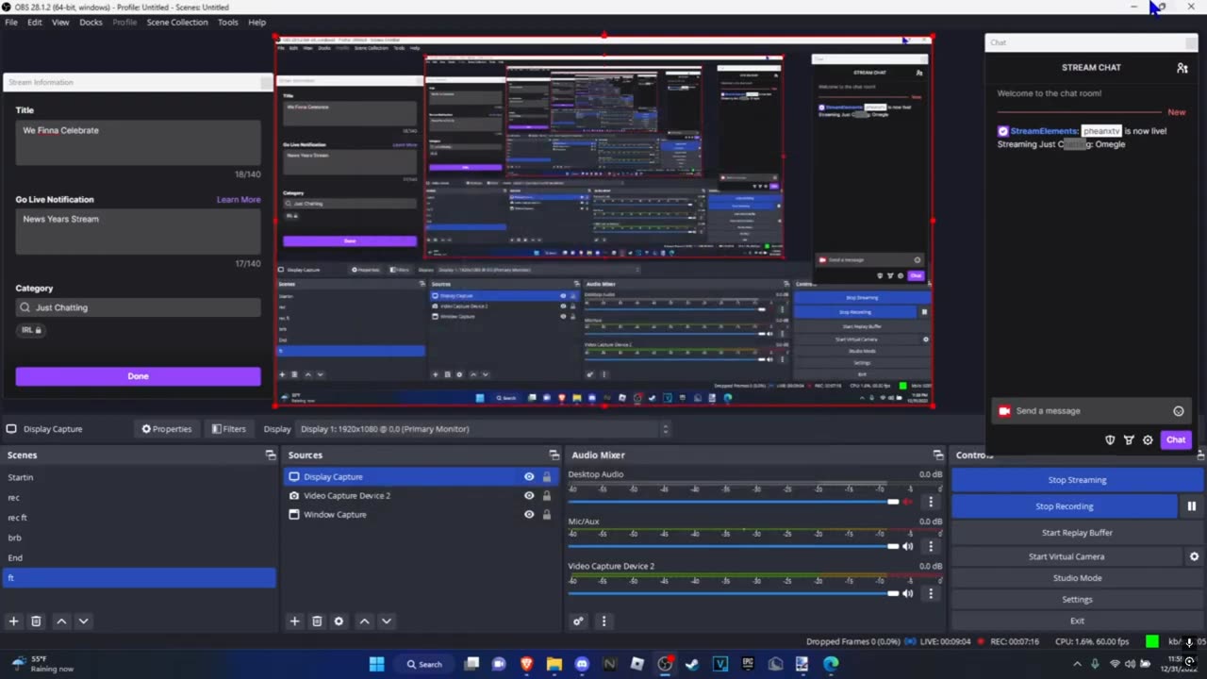Viewport: 1207px width, 679px height.
Task: Toggle the lock on the Window Capture source
Action: (x=546, y=515)
